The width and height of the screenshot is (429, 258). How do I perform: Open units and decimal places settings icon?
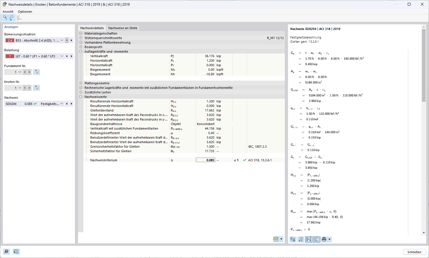pos(16,251)
